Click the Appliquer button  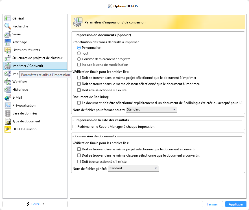(236, 204)
